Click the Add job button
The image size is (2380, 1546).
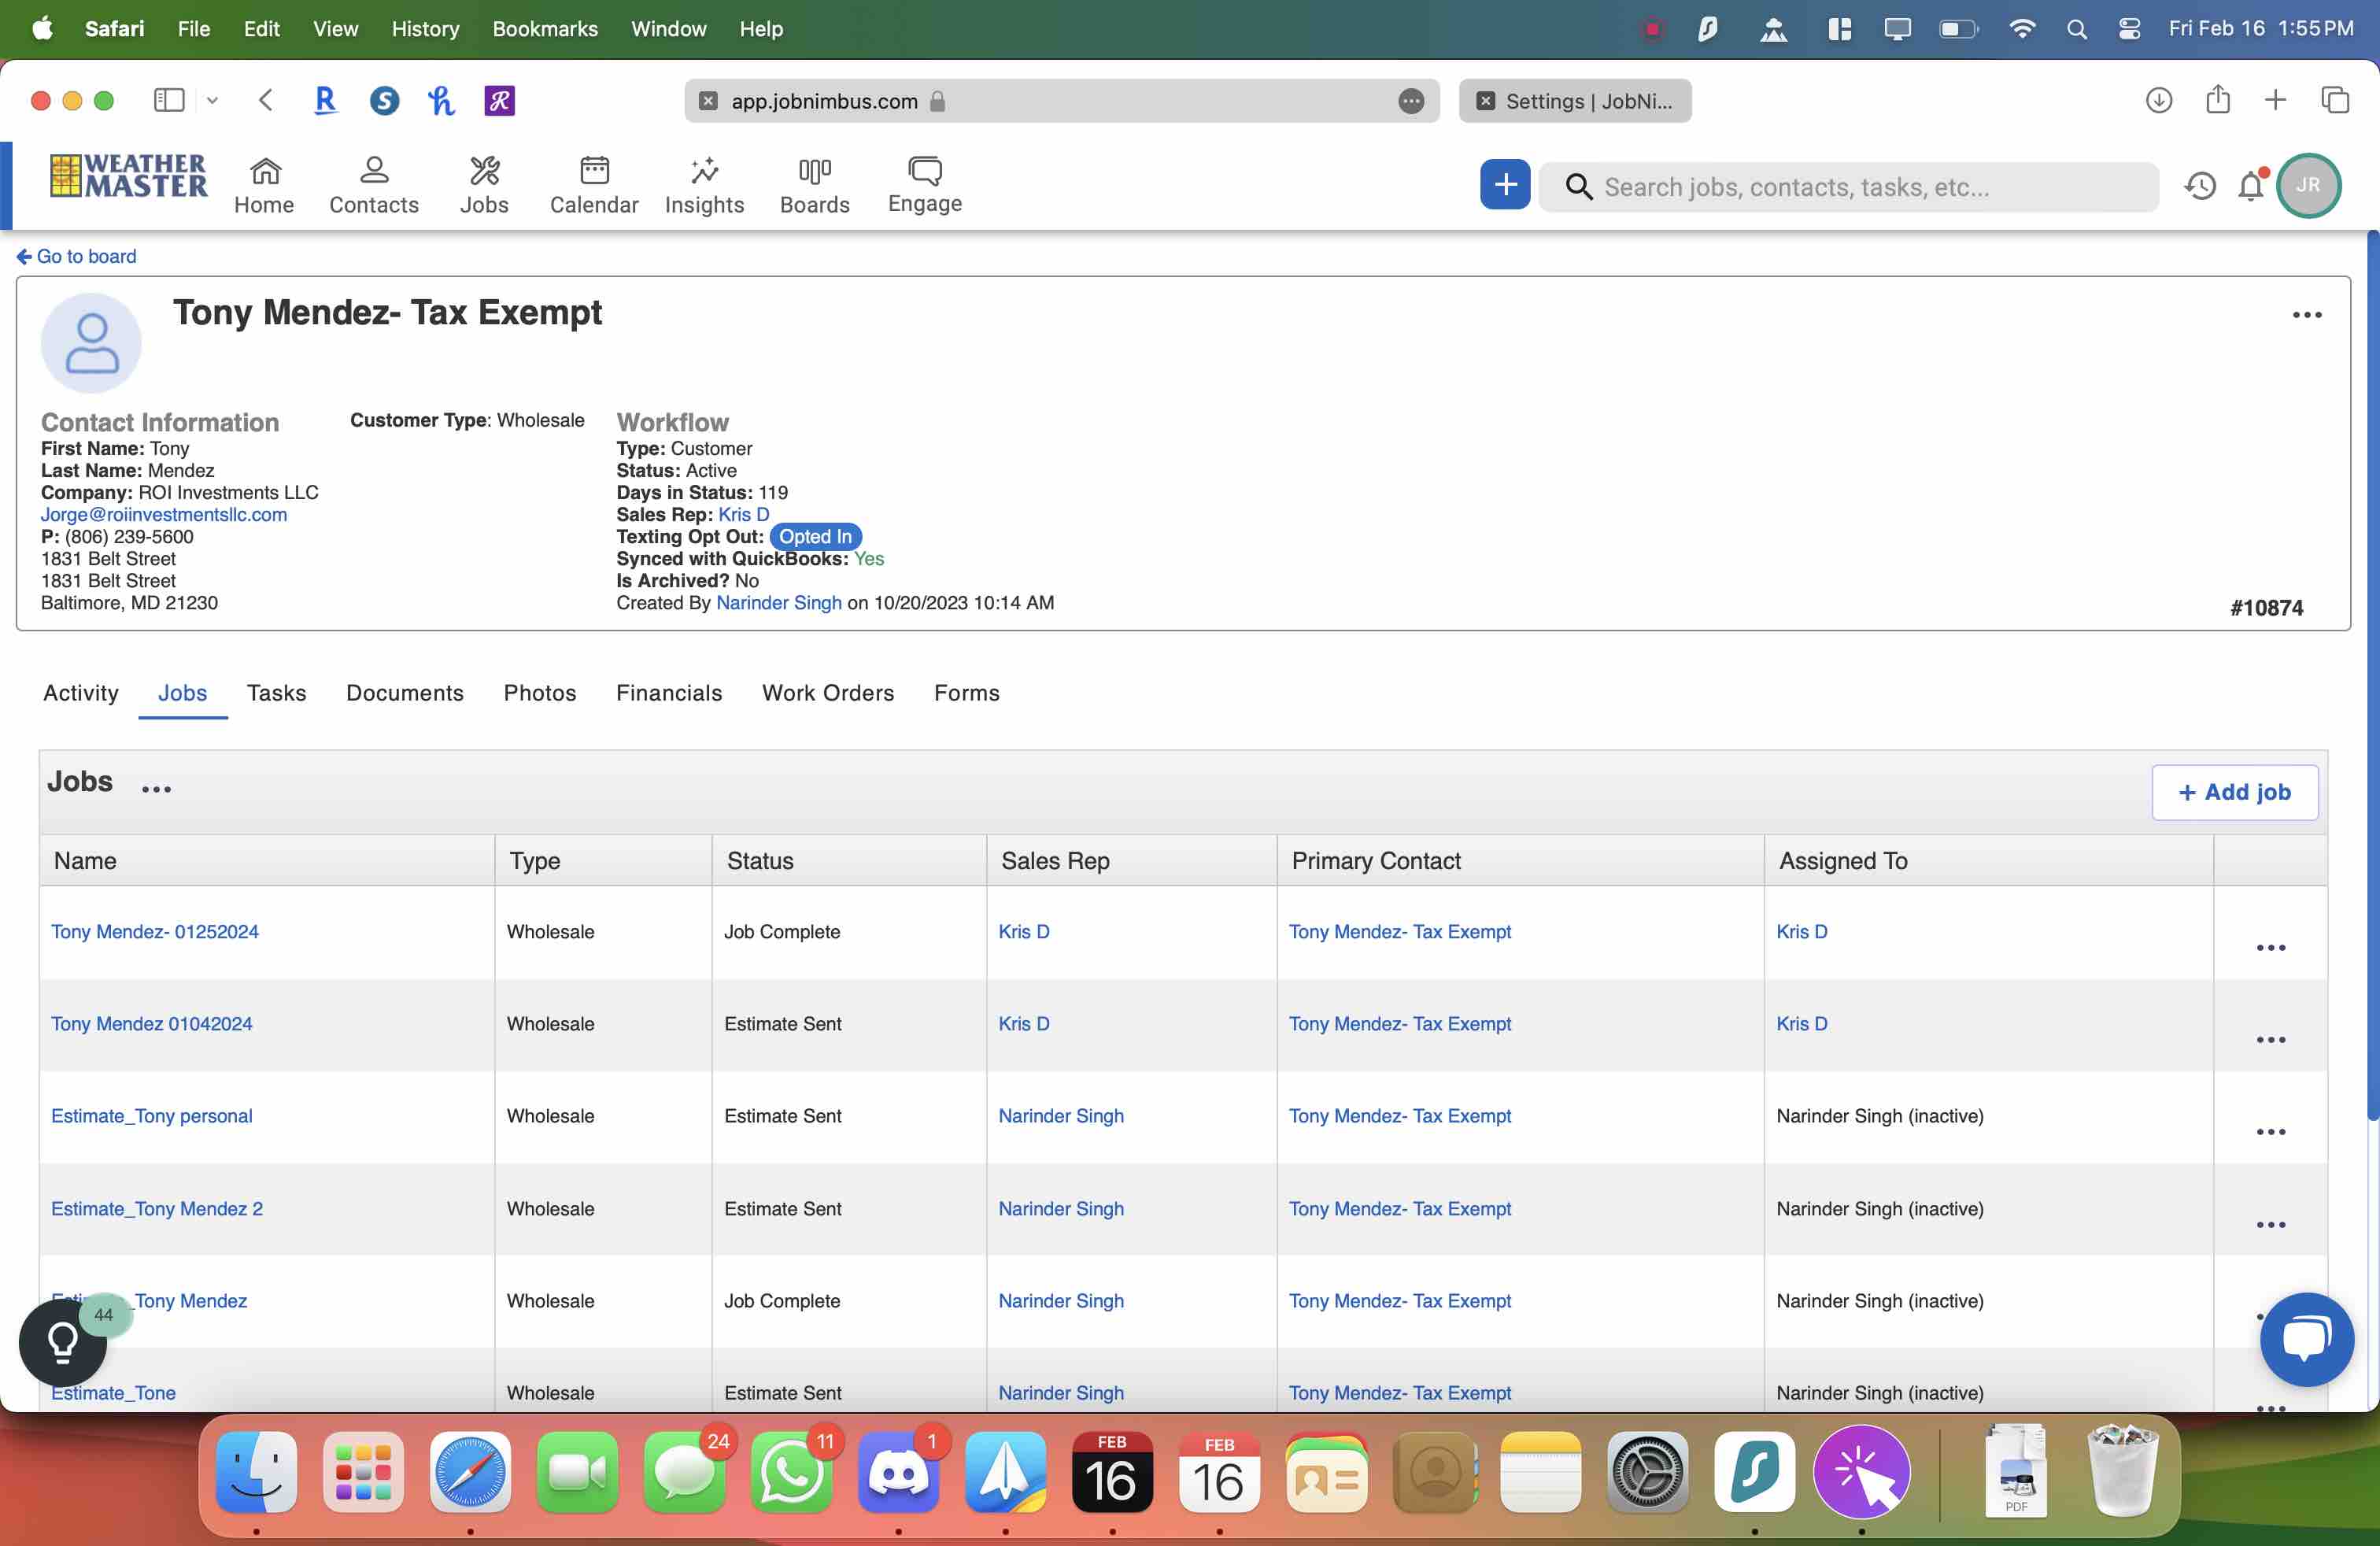coord(2234,792)
